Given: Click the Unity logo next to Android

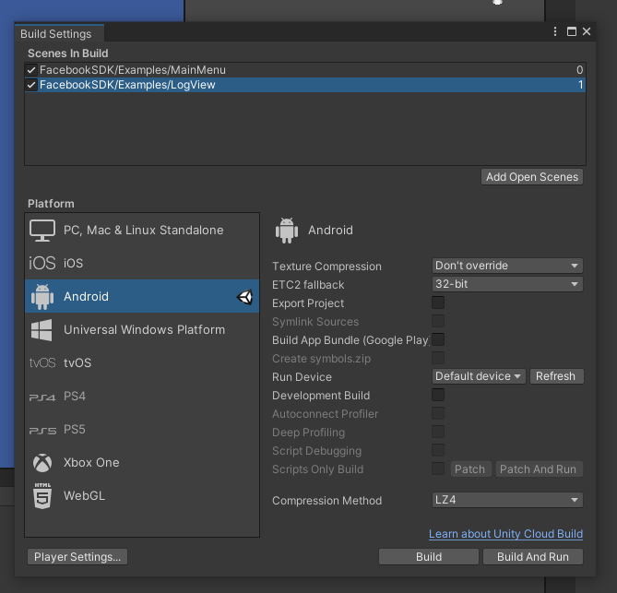Looking at the screenshot, I should (244, 297).
